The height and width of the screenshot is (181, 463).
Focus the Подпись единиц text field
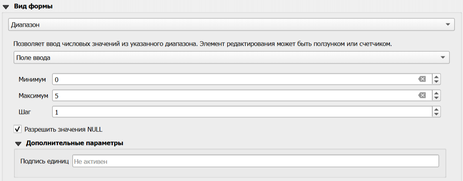pyautogui.click(x=255, y=161)
